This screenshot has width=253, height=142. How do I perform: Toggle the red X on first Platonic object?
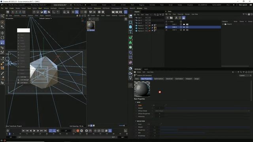coord(150,26)
